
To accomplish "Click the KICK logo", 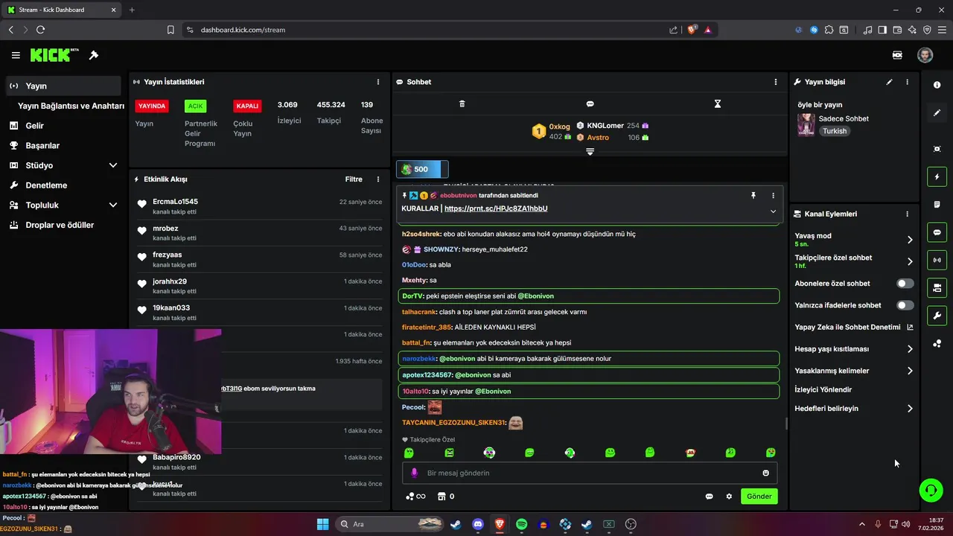I will (x=54, y=55).
